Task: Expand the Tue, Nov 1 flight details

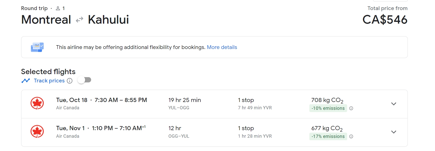Action: pyautogui.click(x=394, y=132)
